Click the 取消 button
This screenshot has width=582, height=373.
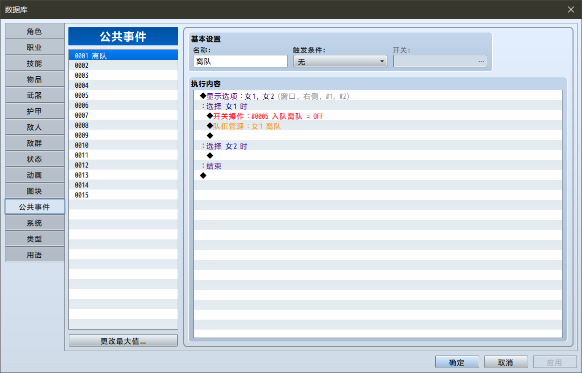click(x=506, y=362)
